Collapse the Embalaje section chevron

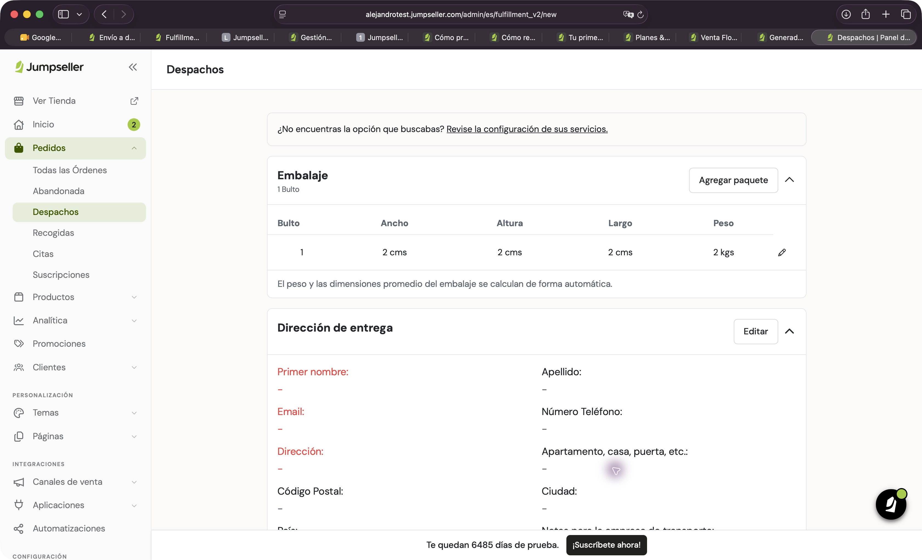(x=789, y=180)
